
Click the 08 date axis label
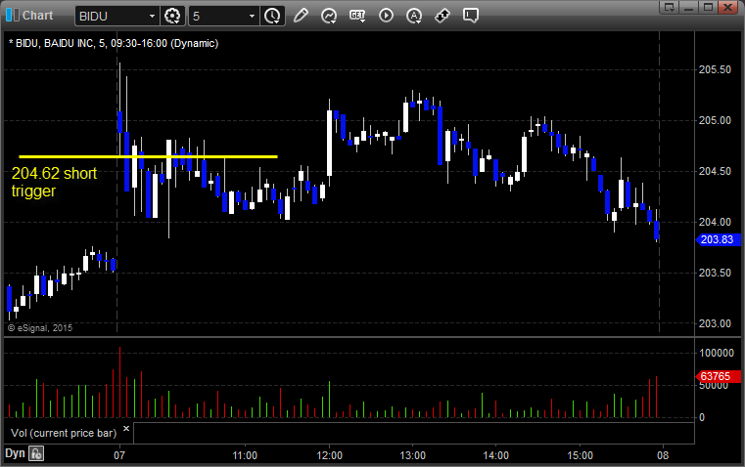[x=663, y=455]
